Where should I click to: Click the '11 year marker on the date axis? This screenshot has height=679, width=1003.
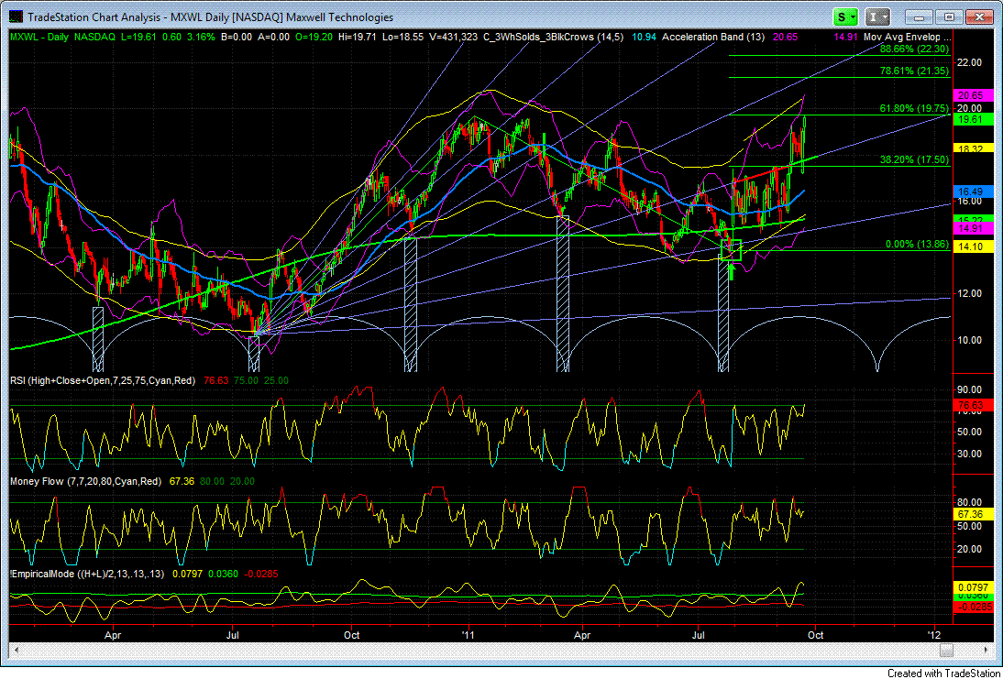point(470,636)
